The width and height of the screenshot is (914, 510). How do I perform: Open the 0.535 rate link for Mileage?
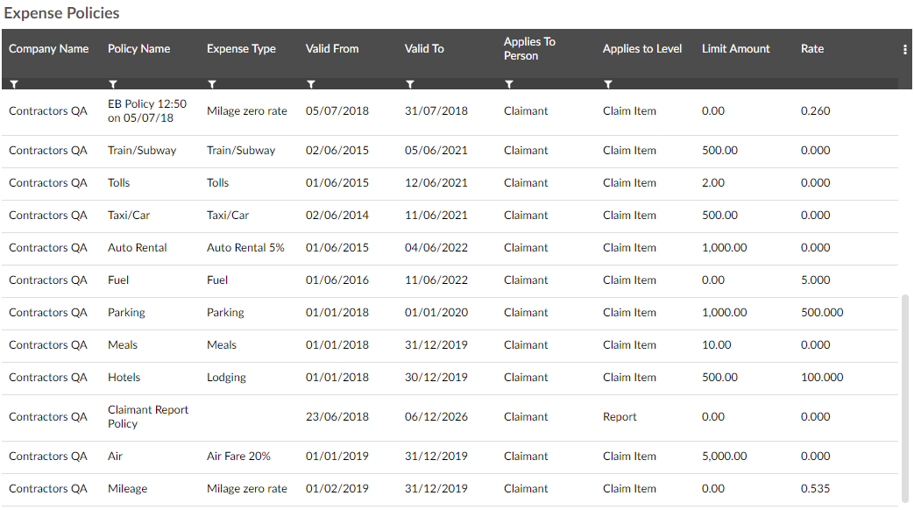[x=815, y=488]
